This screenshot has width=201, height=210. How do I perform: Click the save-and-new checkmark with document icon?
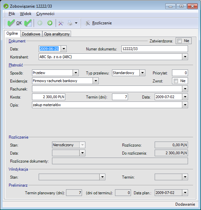28,23
